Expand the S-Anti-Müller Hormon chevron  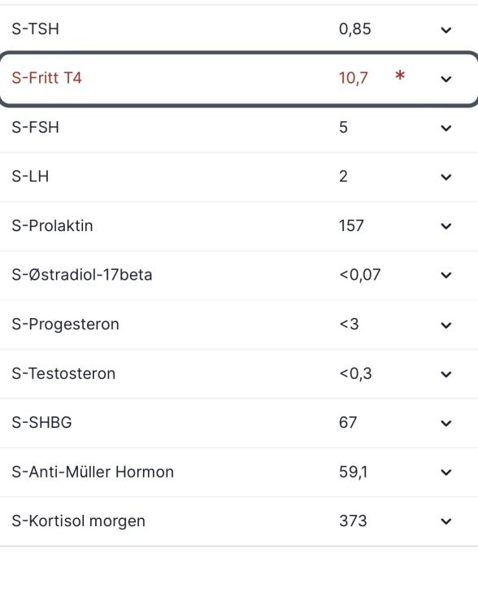(446, 472)
